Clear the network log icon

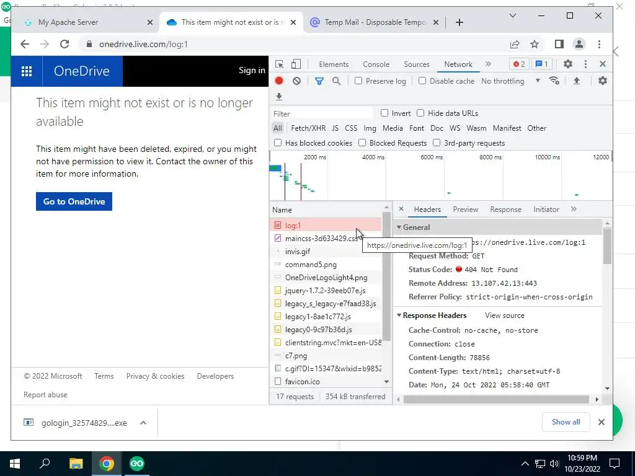[296, 81]
